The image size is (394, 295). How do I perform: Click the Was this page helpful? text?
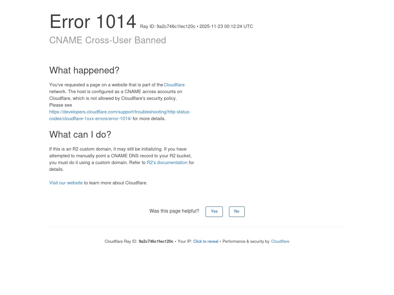(174, 211)
